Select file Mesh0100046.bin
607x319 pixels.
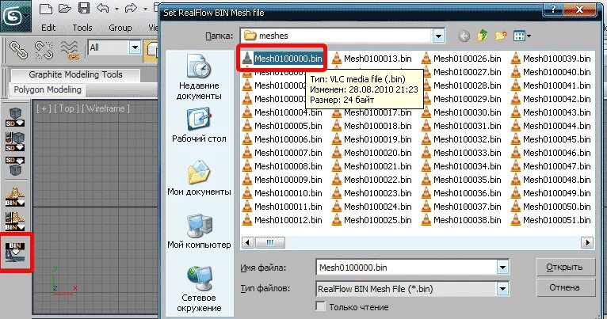551,152
